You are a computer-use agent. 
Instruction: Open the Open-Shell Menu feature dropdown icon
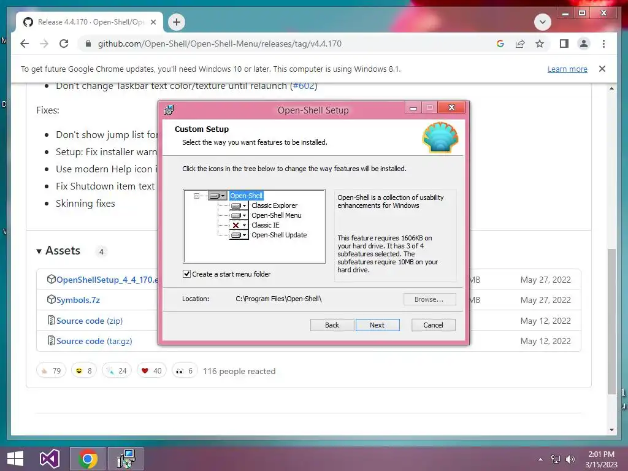point(239,215)
